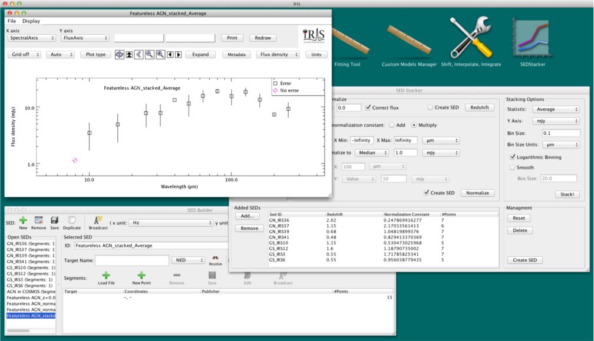Viewport: 594px width, 341px height.
Task: Click the Stack! button
Action: tap(567, 194)
